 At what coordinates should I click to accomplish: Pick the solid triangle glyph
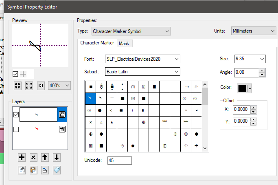click(112, 122)
